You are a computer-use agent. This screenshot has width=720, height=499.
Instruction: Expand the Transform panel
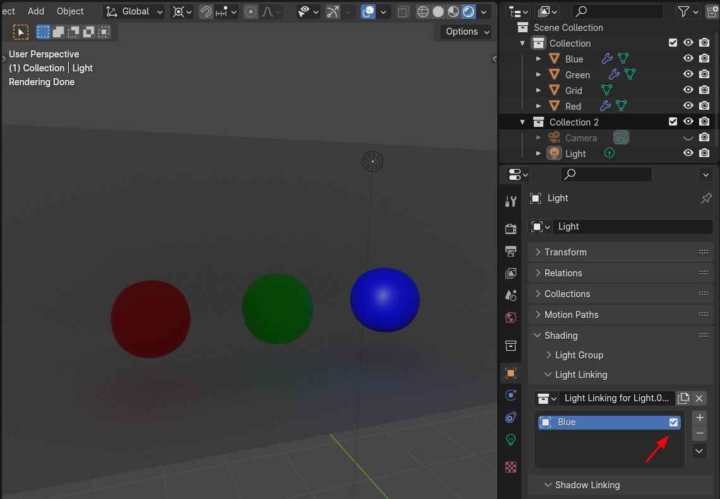pos(620,252)
